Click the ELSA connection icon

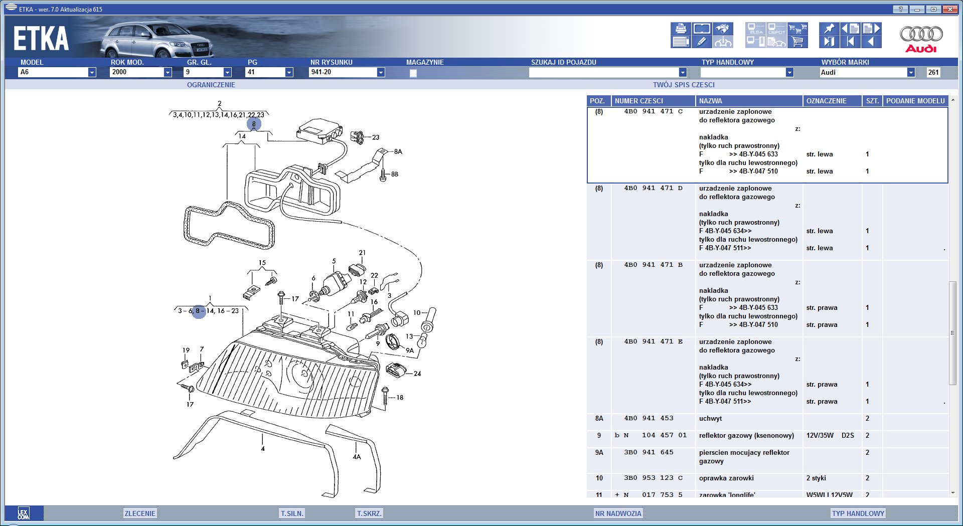coord(755,29)
